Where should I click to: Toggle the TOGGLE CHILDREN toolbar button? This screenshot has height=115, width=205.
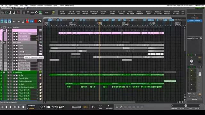pos(140,12)
